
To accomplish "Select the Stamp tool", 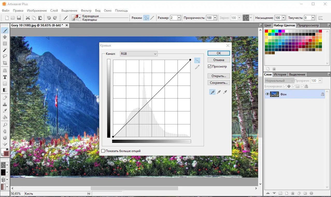I will 5,104.
